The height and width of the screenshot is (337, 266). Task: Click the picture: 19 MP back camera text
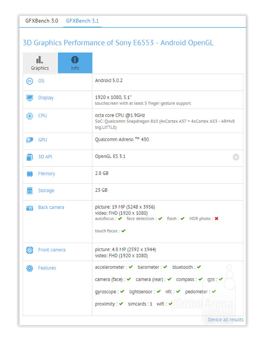pos(125,207)
